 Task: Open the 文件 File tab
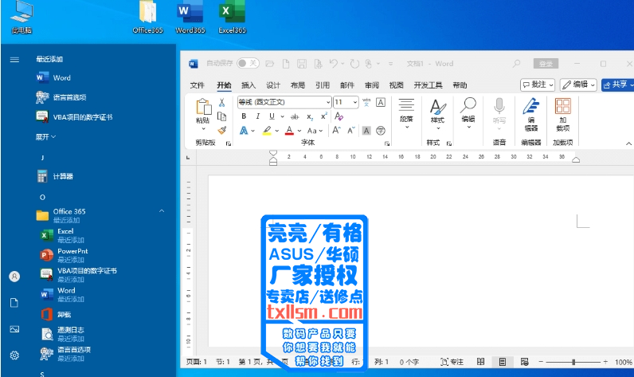pyautogui.click(x=198, y=85)
